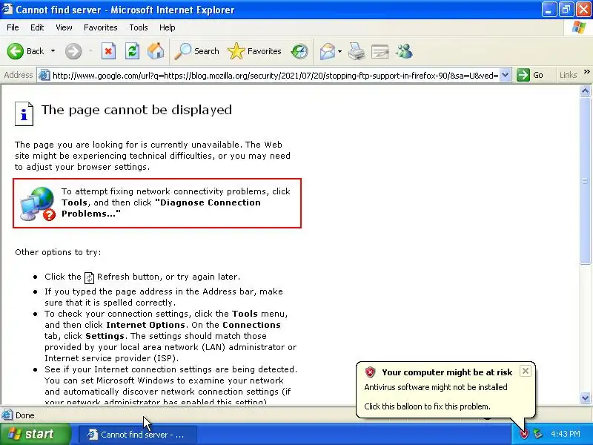Open the Tools menu

point(139,27)
